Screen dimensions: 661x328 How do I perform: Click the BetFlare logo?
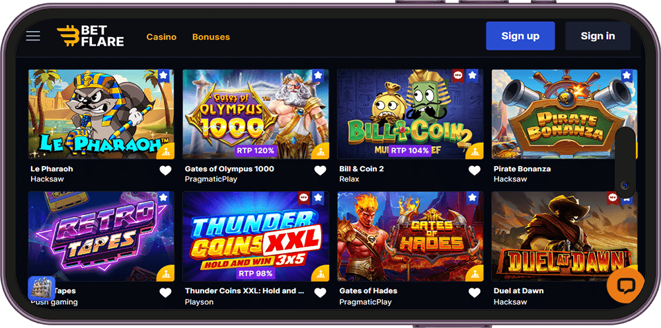(x=91, y=36)
